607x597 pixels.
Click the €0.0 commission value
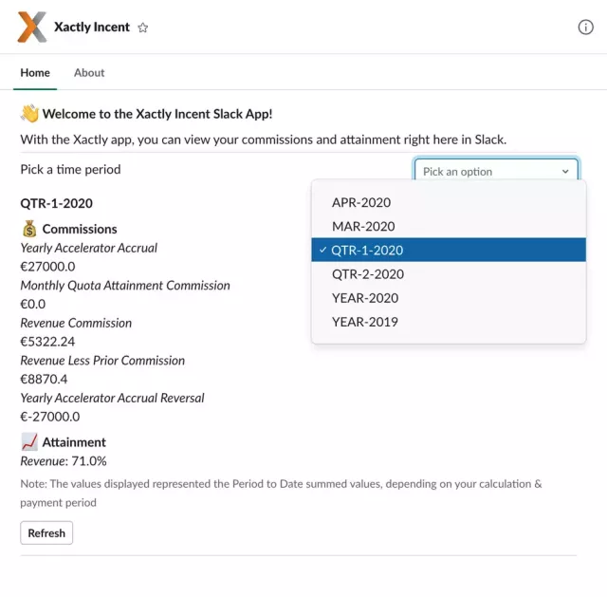(33, 304)
